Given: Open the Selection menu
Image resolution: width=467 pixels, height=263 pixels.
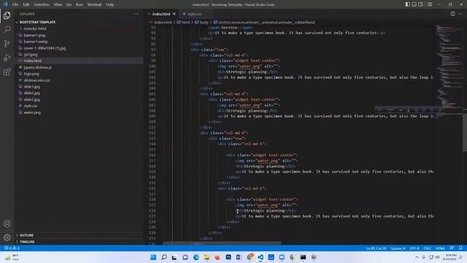Looking at the screenshot, I should coord(42,4).
